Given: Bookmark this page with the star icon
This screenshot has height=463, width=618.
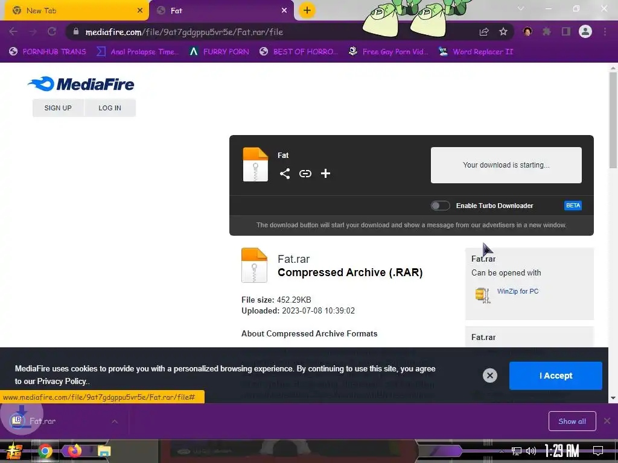Looking at the screenshot, I should click(503, 32).
